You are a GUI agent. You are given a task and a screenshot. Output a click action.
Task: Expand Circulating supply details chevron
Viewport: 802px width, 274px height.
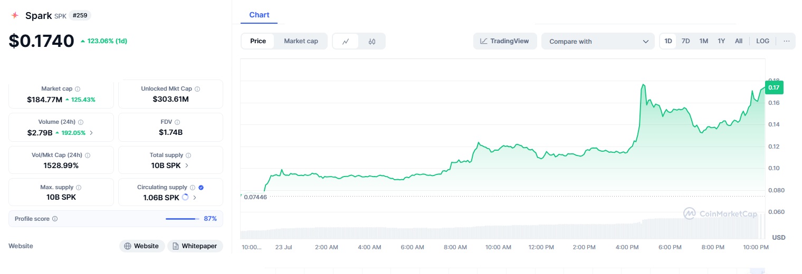pyautogui.click(x=195, y=198)
